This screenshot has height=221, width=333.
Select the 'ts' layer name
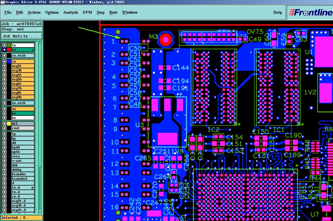point(23,50)
